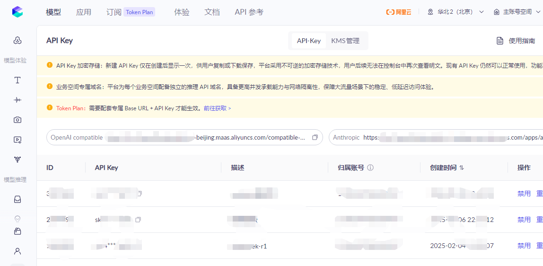Click the info icon beside 归属账号
The image size is (543, 266).
[370, 168]
